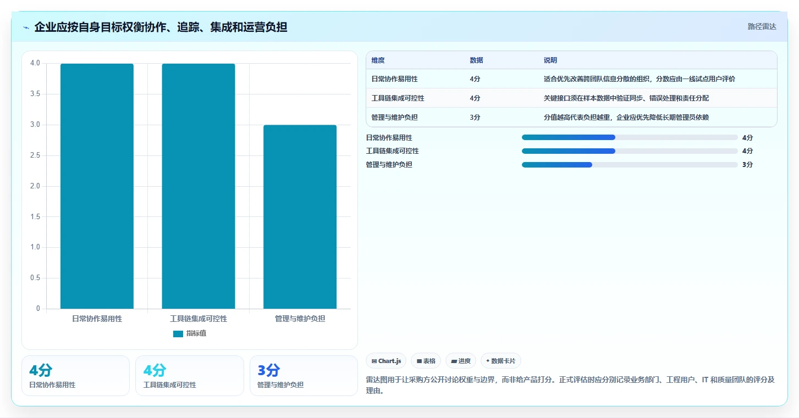Click the 日常协作易用性 x-axis label
Viewport: 799px width, 418px height.
click(97, 319)
